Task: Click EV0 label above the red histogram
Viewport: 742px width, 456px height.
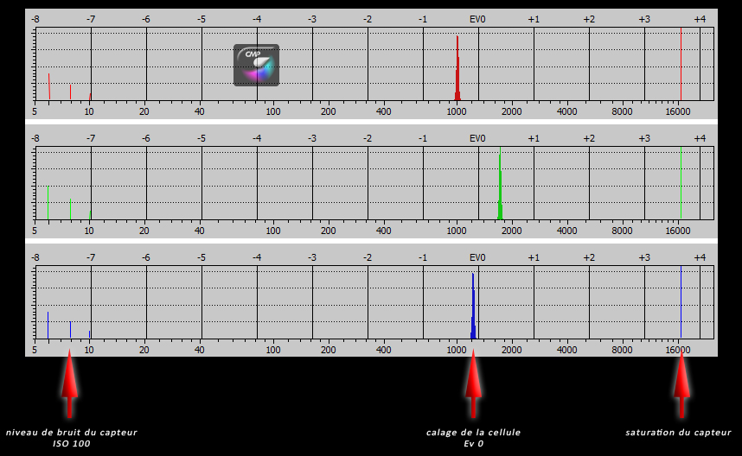Action: click(477, 19)
